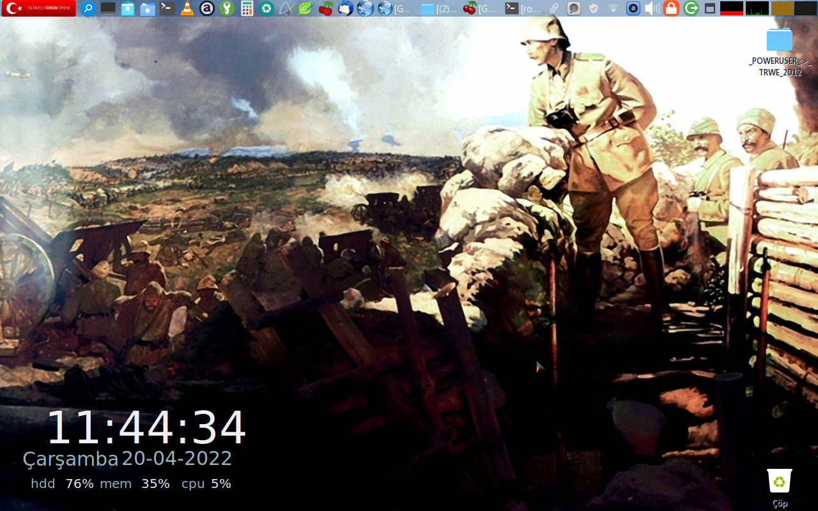The height and width of the screenshot is (511, 818).
Task: Click the orange lock screen icon
Action: point(671,8)
